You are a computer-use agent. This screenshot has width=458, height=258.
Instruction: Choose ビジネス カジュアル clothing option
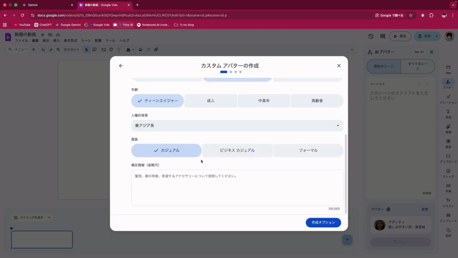[x=237, y=150]
